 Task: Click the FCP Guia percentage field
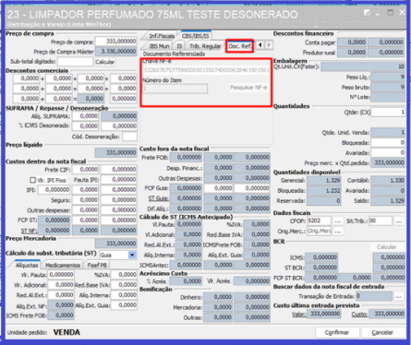(x=219, y=188)
